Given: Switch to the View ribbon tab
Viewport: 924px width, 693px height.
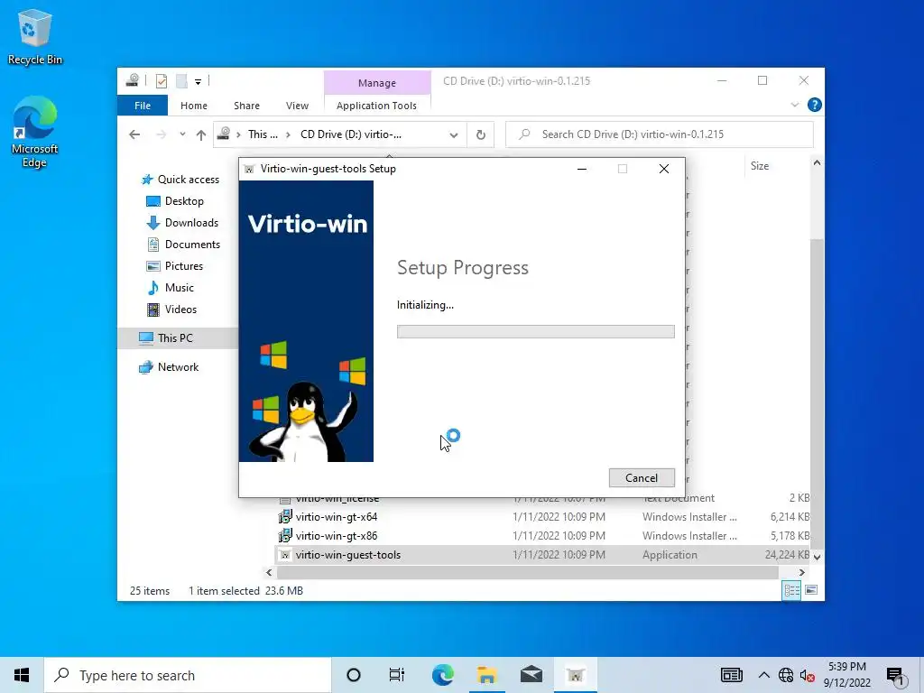Looking at the screenshot, I should [x=297, y=106].
